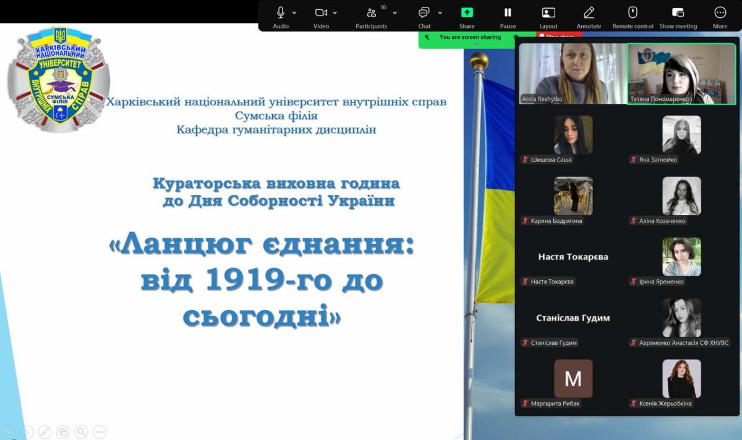742x440 pixels.
Task: Expand the Video options arrow
Action: [x=335, y=12]
